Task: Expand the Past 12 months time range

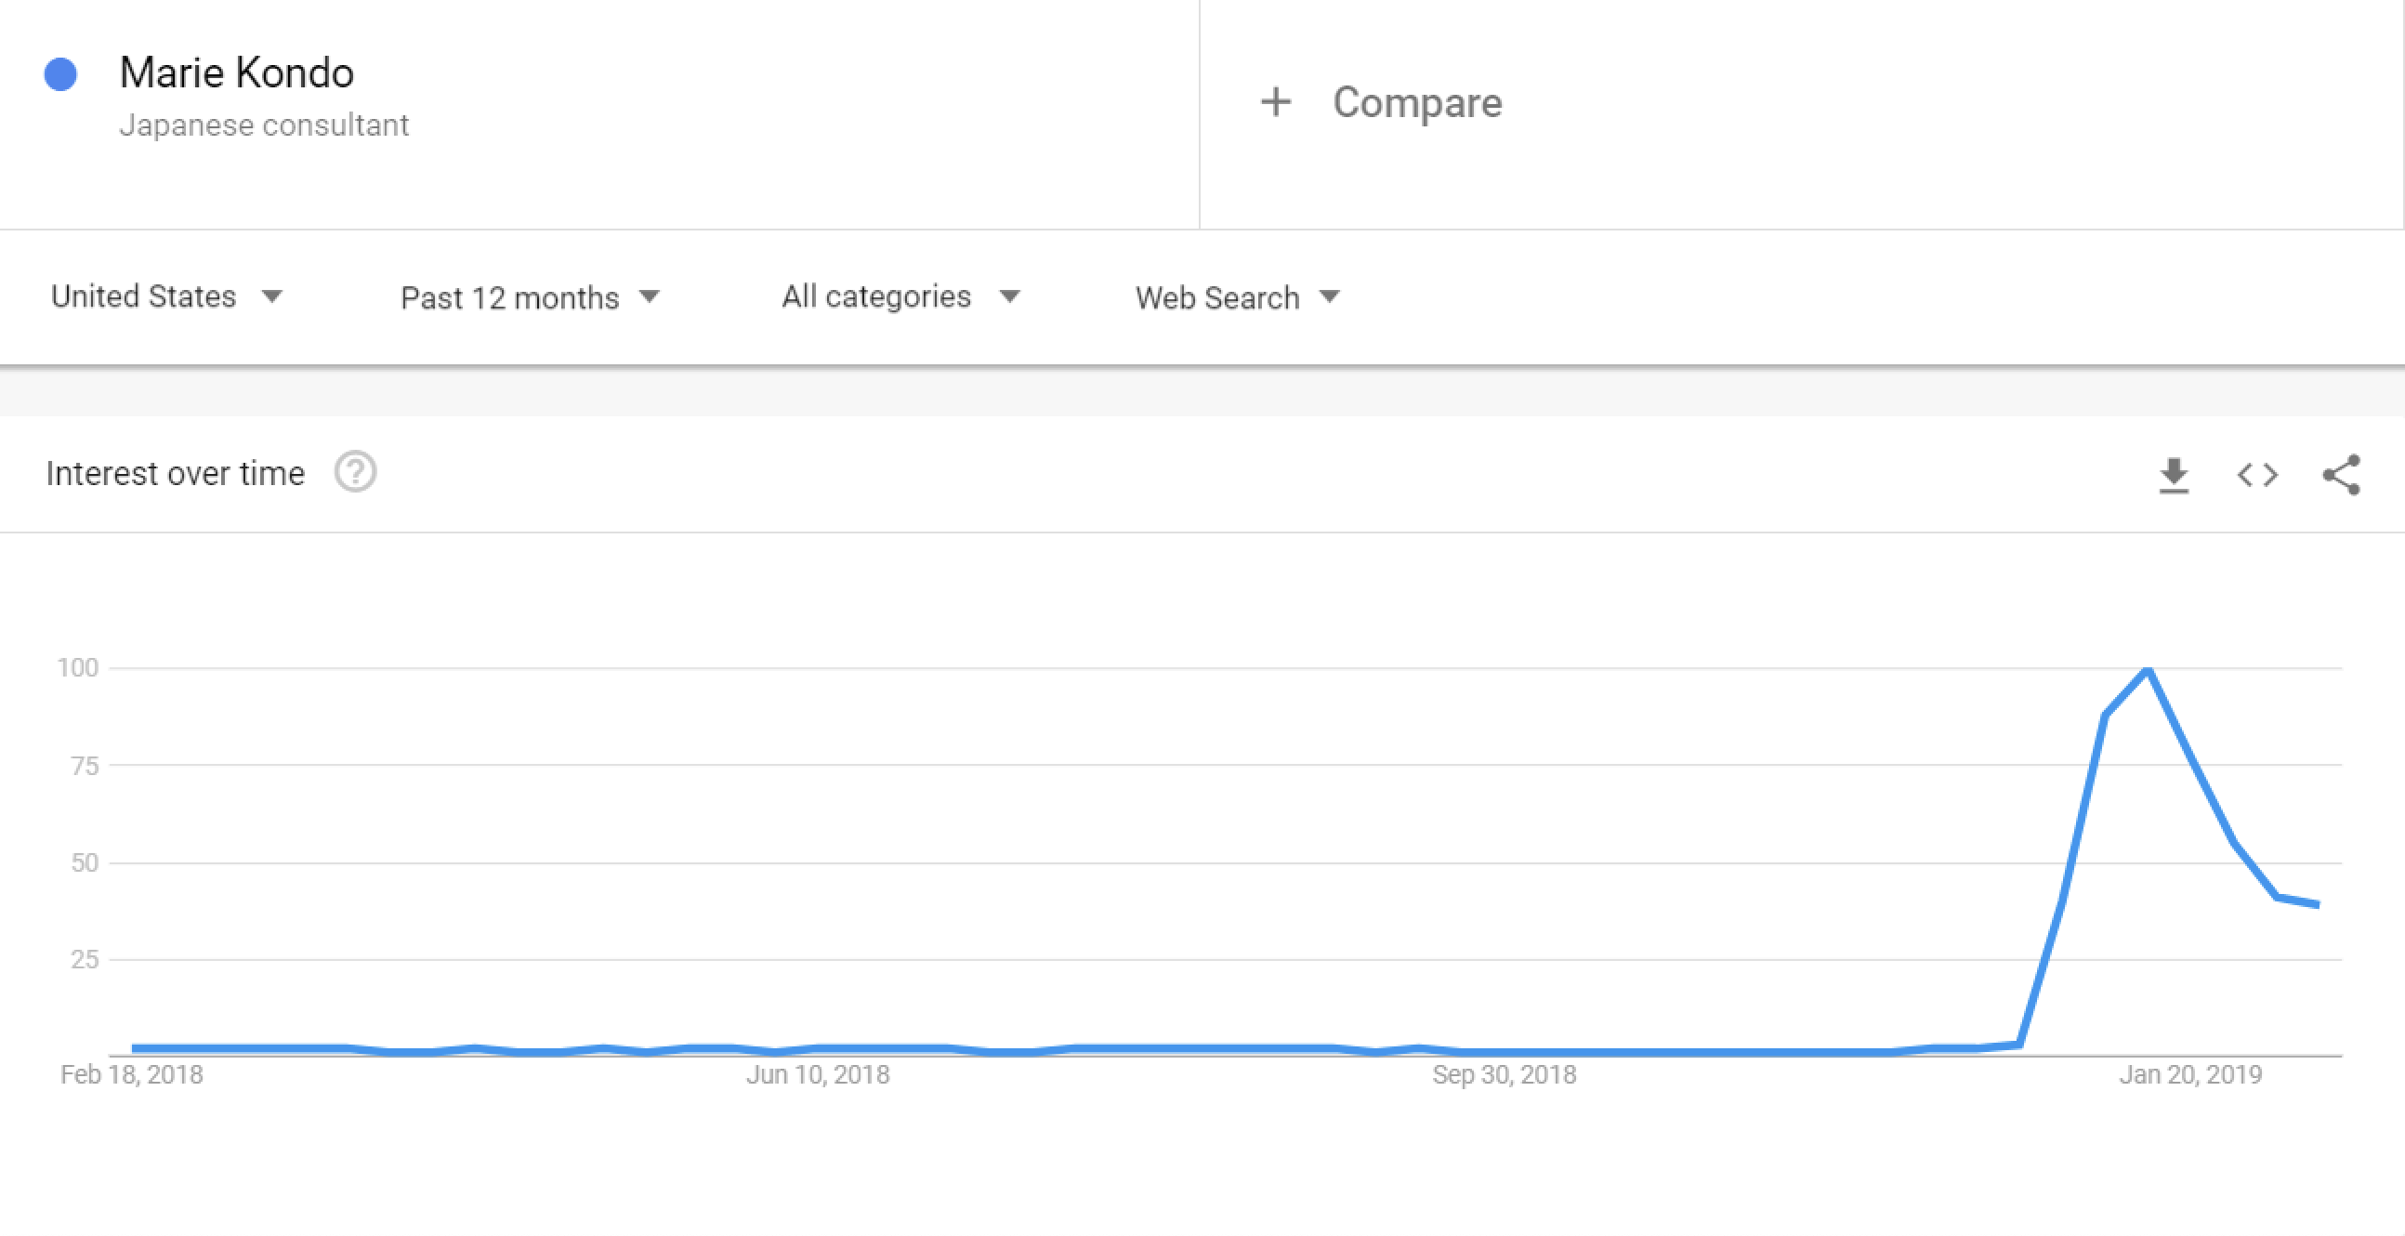Action: (x=530, y=297)
